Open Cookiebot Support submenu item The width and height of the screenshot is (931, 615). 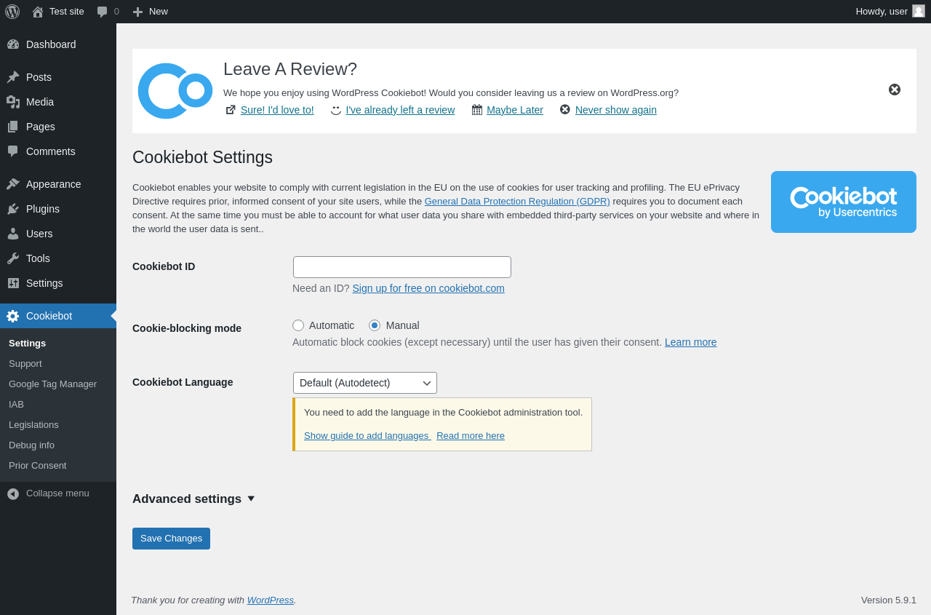[x=25, y=364]
